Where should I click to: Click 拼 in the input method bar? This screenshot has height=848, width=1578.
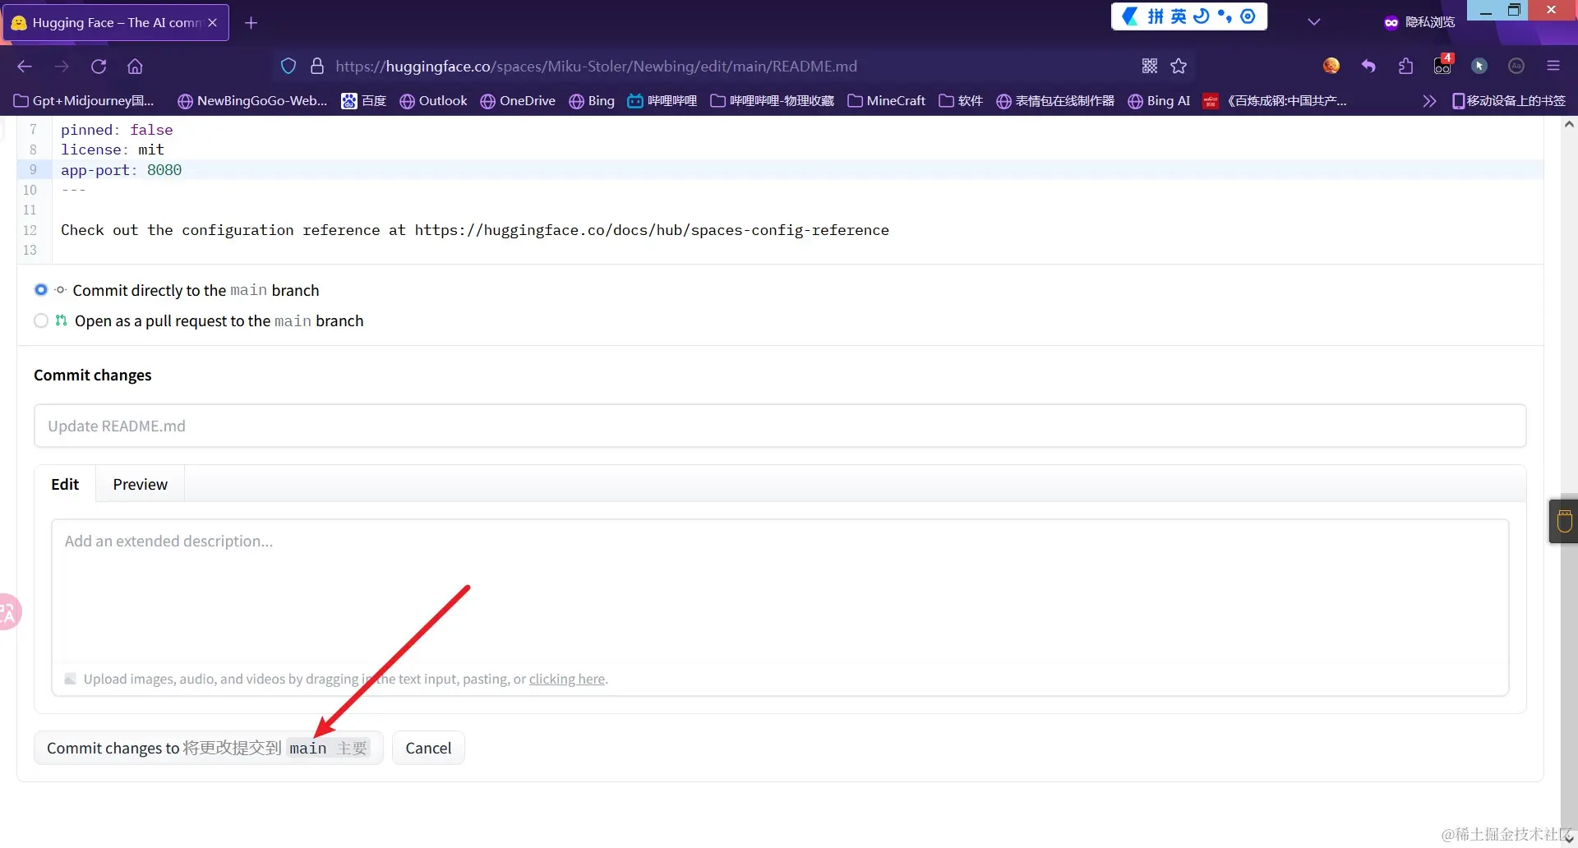(1156, 16)
